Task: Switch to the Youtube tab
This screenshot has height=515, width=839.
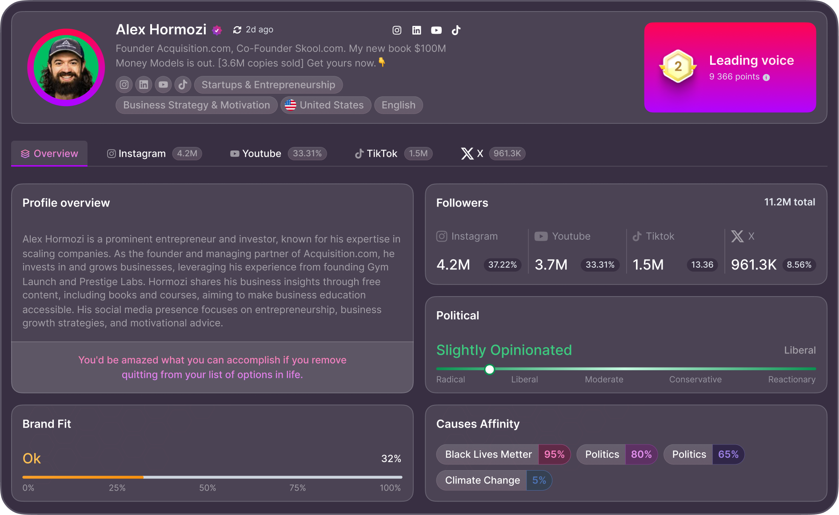Action: coord(278,154)
